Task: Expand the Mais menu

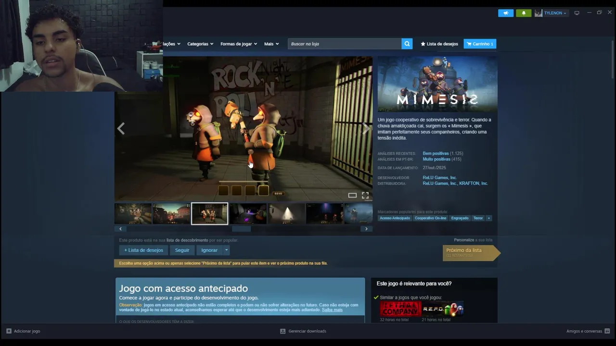Action: click(271, 44)
